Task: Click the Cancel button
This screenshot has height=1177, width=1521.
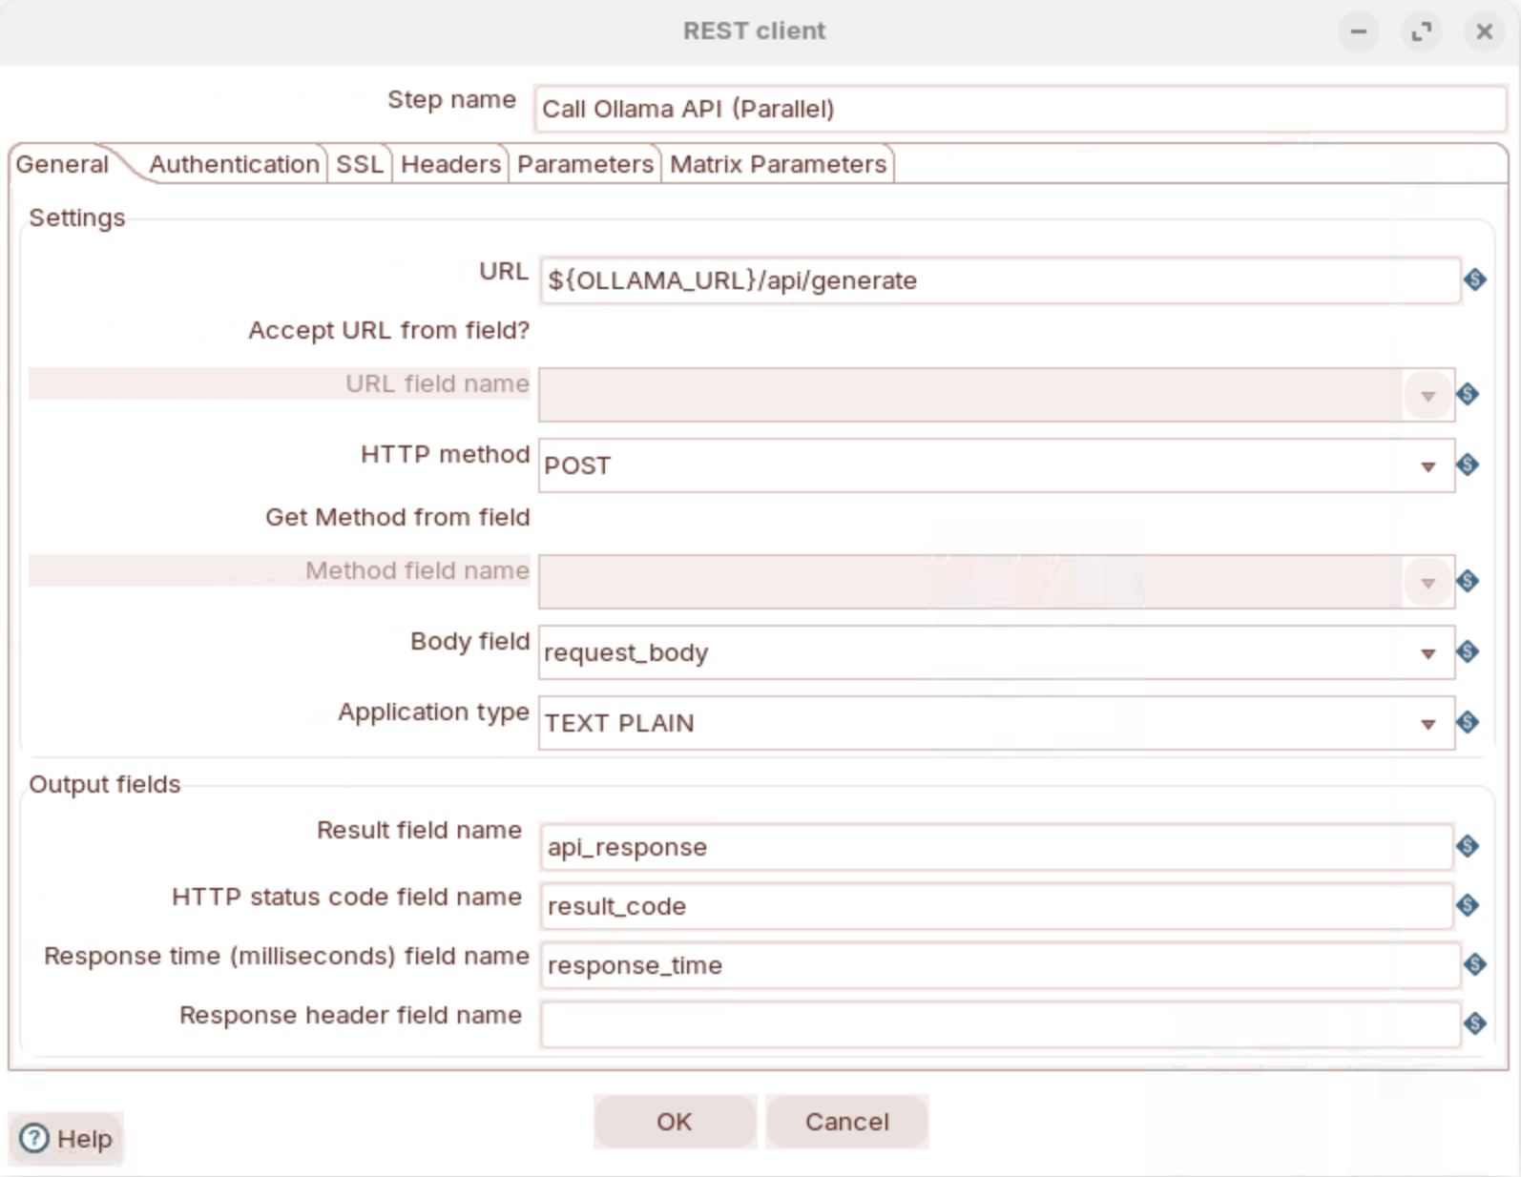Action: pos(846,1122)
